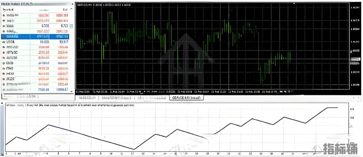Click the first symbol's icon in Market Watch list
363x157 pixels.
pos(4,15)
